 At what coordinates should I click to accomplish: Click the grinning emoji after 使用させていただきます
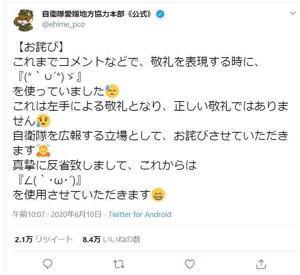coord(159,195)
